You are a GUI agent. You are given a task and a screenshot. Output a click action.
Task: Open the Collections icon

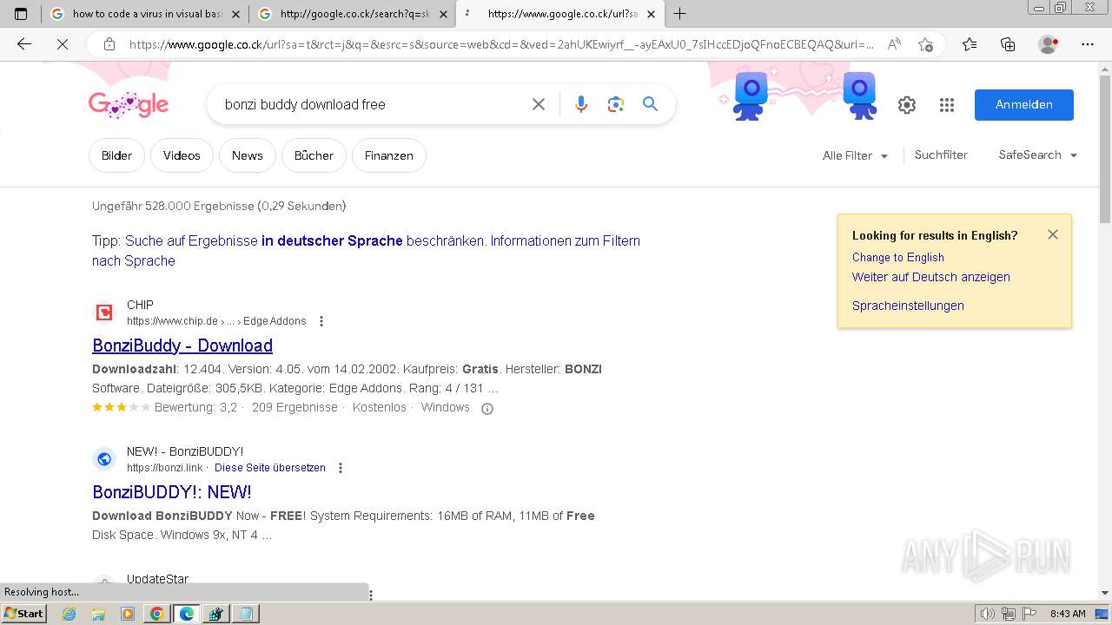1008,44
